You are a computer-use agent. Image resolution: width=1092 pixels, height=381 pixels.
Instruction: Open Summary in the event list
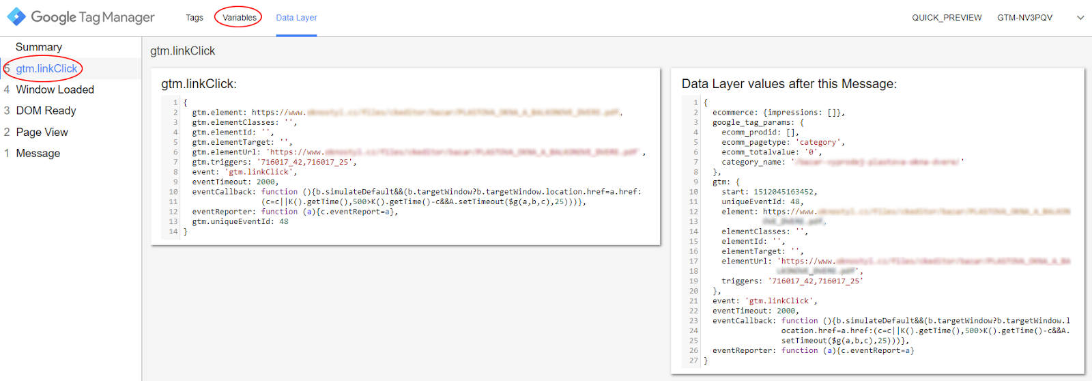39,47
